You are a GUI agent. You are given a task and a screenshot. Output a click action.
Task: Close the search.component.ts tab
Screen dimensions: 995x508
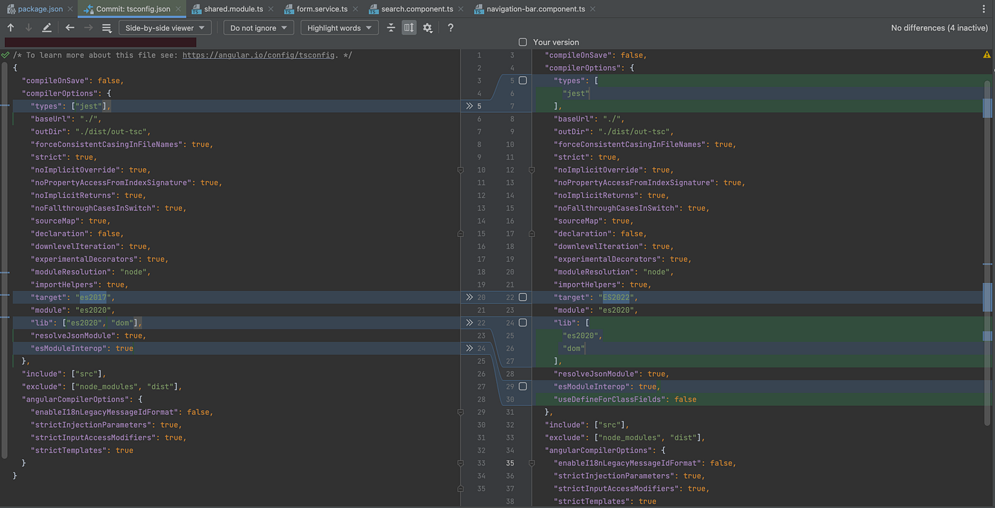pos(461,9)
